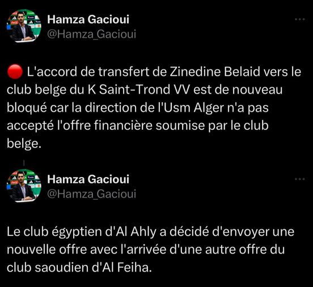The image size is (313, 287).
Task: Open the more options menu on first tweet
Action: pos(300,19)
